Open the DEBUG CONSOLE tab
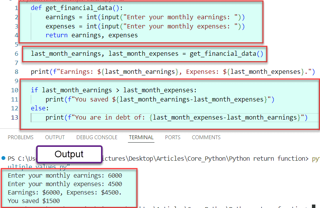 point(97,137)
